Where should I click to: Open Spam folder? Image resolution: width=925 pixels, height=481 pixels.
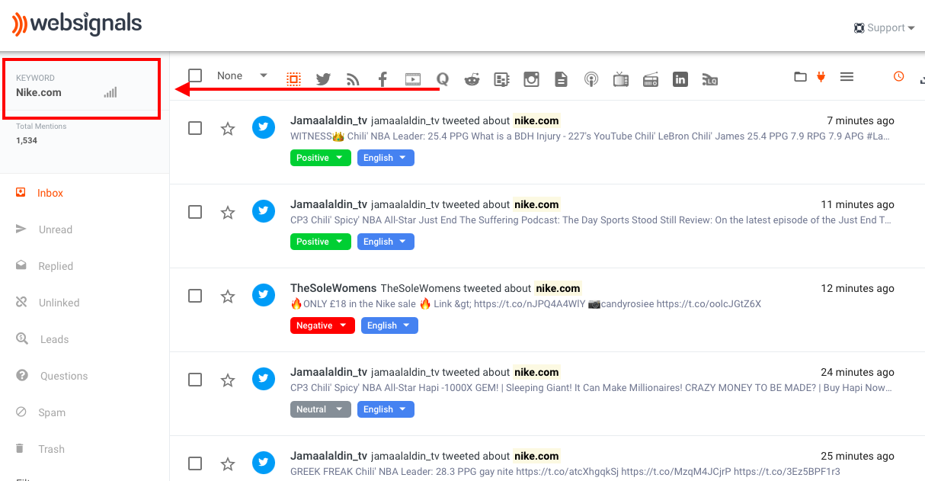[52, 412]
